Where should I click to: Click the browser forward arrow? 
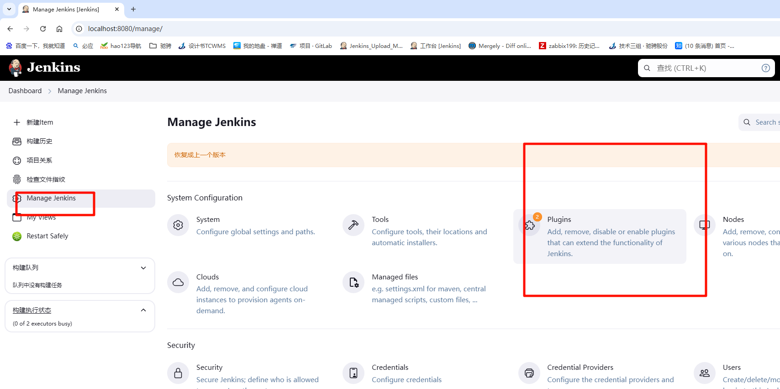(x=26, y=29)
